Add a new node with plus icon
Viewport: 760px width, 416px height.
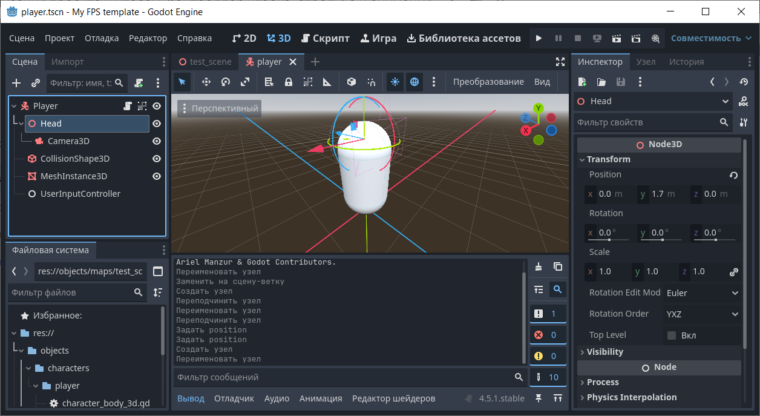[x=16, y=83]
